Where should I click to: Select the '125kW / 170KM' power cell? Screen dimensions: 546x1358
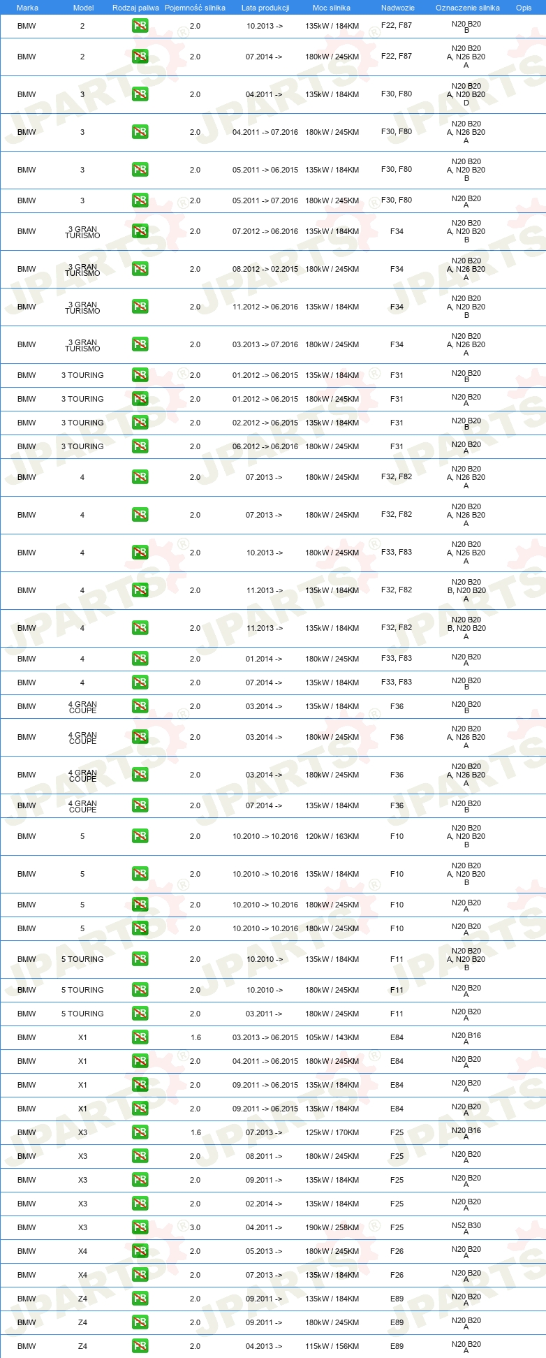coord(332,1132)
